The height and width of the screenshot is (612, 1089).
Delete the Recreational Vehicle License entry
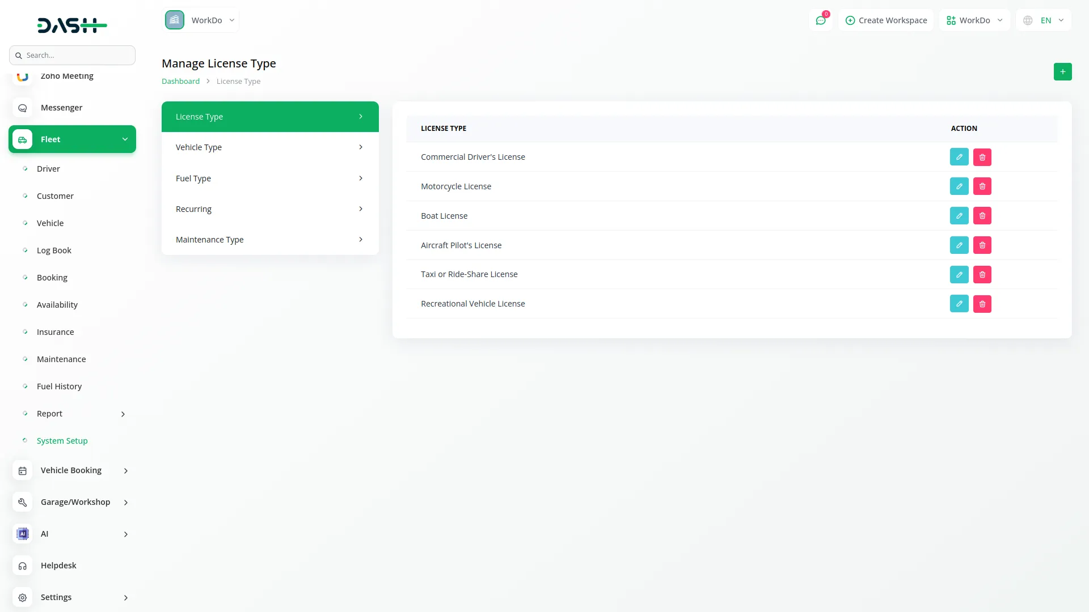[x=982, y=304]
